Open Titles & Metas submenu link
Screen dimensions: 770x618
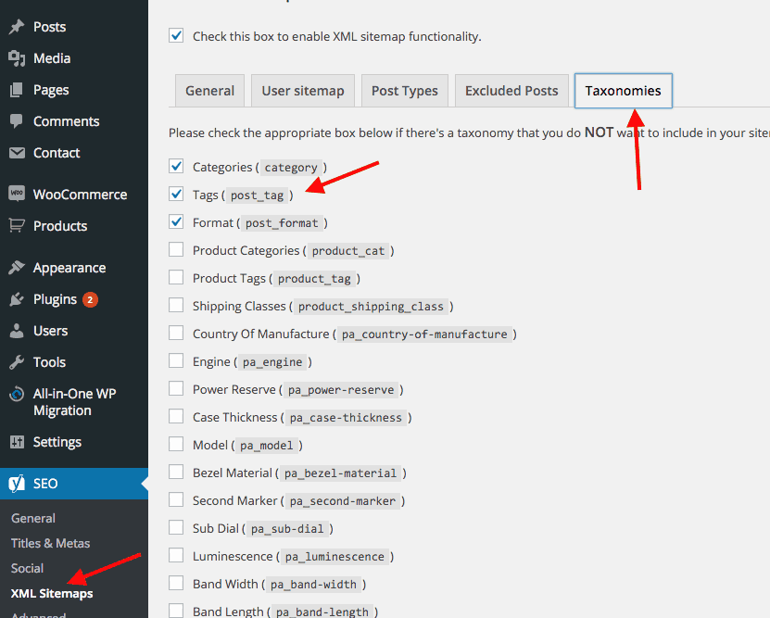(50, 543)
